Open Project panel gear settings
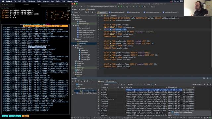This screenshot has height=119, width=212. (92, 12)
